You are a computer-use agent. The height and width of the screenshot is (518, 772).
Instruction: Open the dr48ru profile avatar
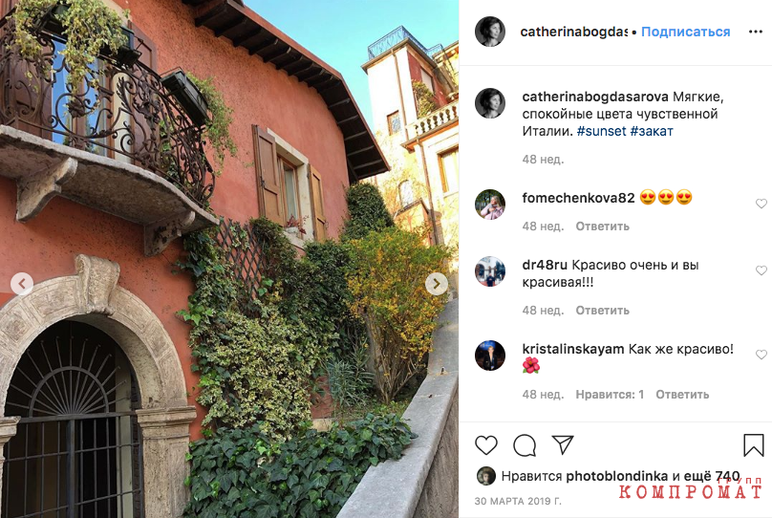coord(490,271)
